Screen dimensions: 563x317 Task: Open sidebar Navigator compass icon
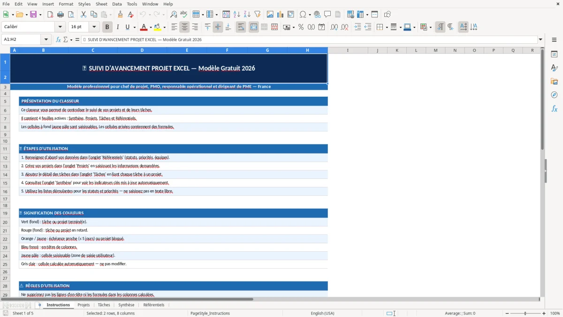[x=554, y=95]
